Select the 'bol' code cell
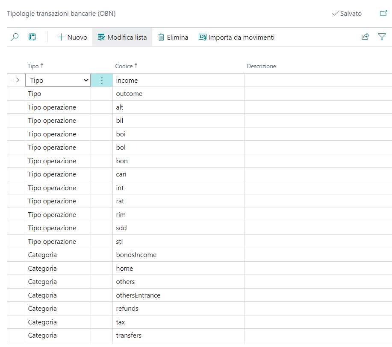The height and width of the screenshot is (347, 392). coord(179,147)
